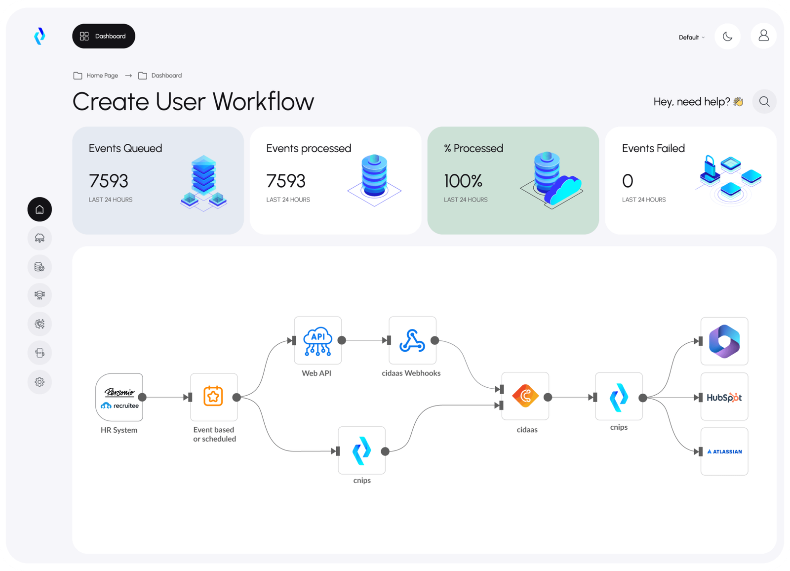The height and width of the screenshot is (571, 790).
Task: Select the Event based or scheduled node
Action: point(213,397)
